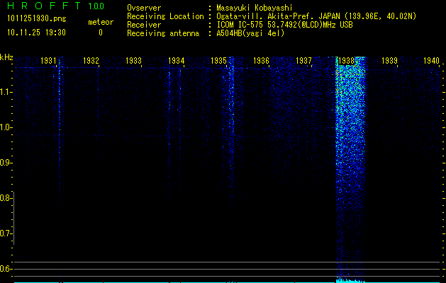This screenshot has width=446, height=283.
Task: Click the Ogata-vill. Akita-Pref. JAPAN location text
Action: click(x=316, y=16)
